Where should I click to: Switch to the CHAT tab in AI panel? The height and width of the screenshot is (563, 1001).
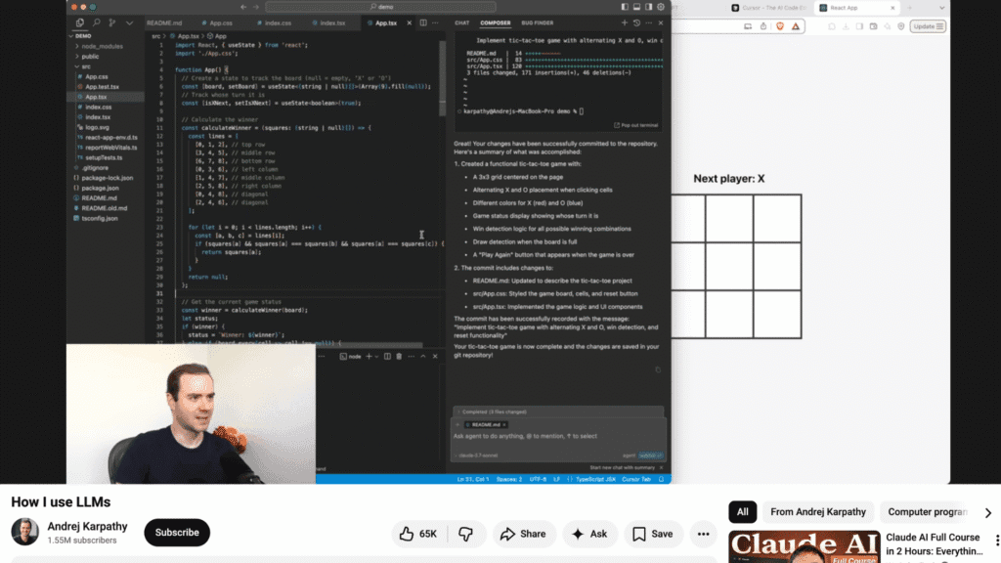[x=461, y=23]
